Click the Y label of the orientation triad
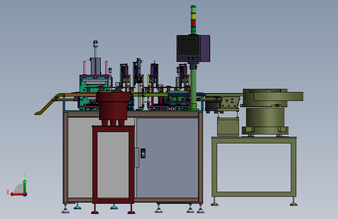 pyautogui.click(x=25, y=175)
